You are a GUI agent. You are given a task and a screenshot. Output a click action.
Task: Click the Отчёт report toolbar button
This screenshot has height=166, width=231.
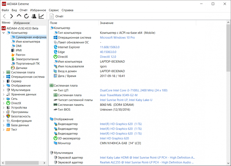tap(56, 16)
